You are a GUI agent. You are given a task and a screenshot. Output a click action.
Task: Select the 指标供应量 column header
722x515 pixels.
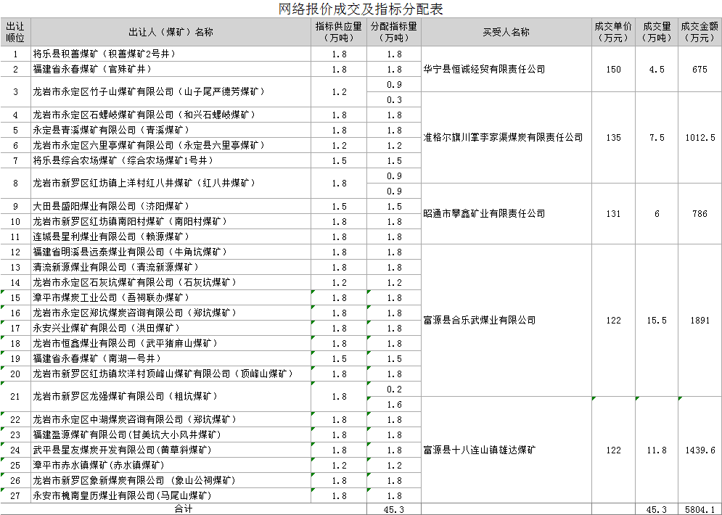pyautogui.click(x=339, y=32)
